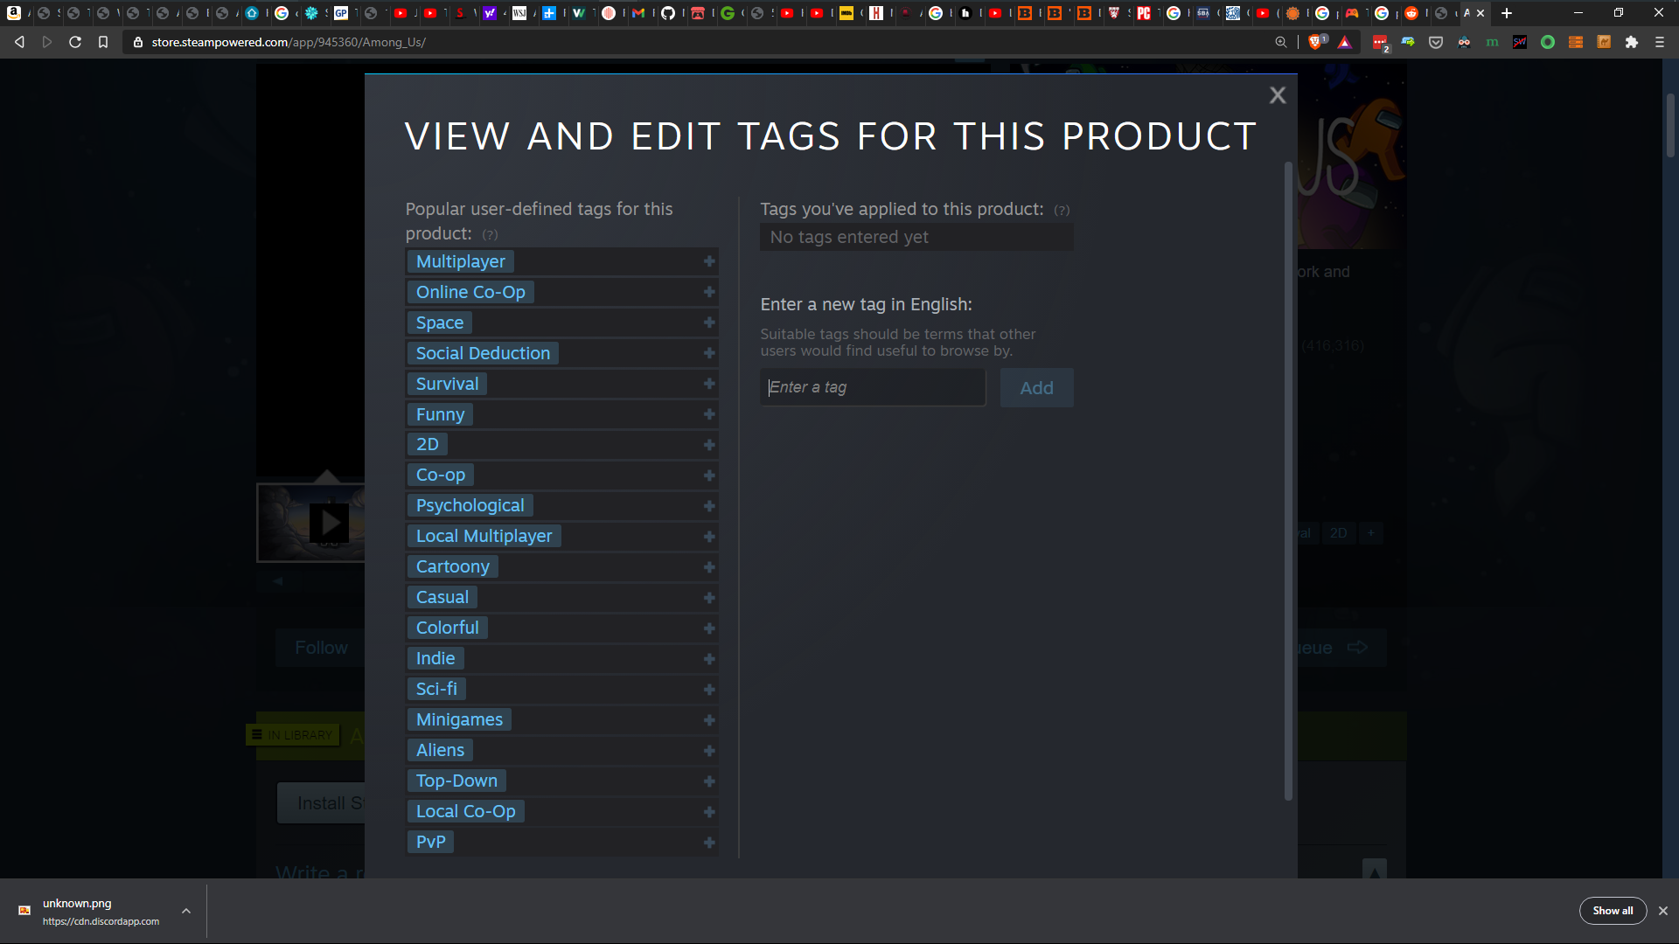Screen dimensions: 1679x944
Task: Click the tags dialog scrollbar
Action: click(1288, 481)
